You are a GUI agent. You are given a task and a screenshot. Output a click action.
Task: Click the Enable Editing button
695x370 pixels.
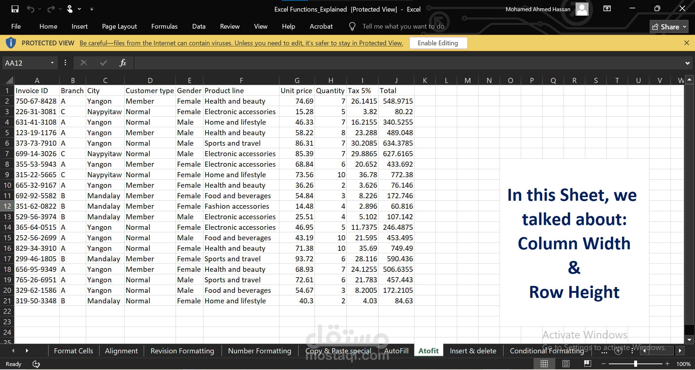438,43
